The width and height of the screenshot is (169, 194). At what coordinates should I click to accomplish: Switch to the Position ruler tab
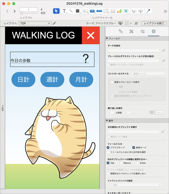(120, 31)
